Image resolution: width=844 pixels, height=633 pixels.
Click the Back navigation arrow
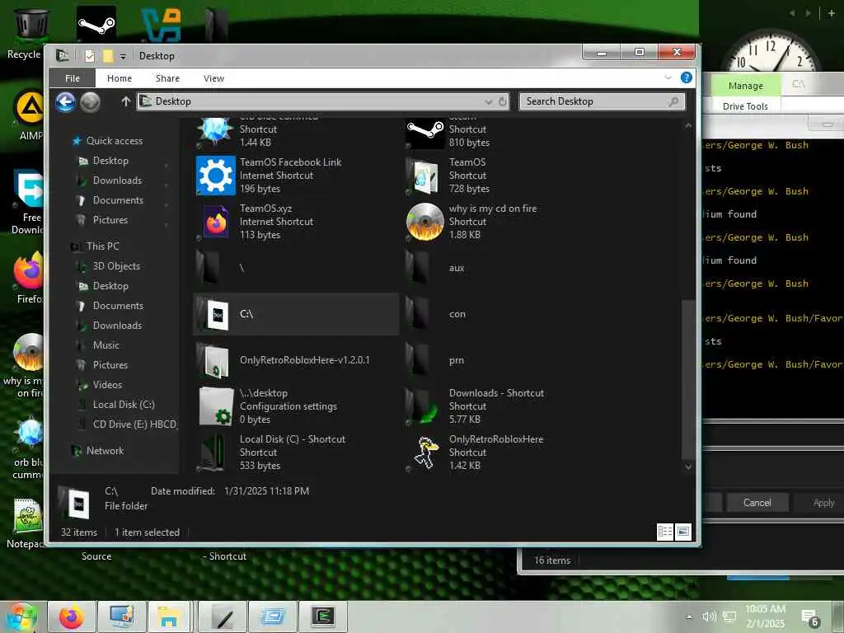coord(65,101)
